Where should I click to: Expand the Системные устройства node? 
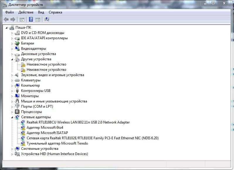click(x=12, y=149)
